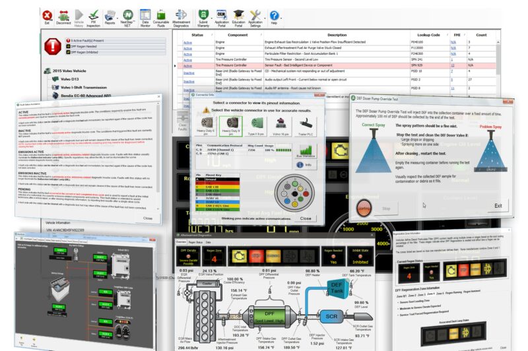Launch NextStep NET from the toolbar

click(x=127, y=18)
